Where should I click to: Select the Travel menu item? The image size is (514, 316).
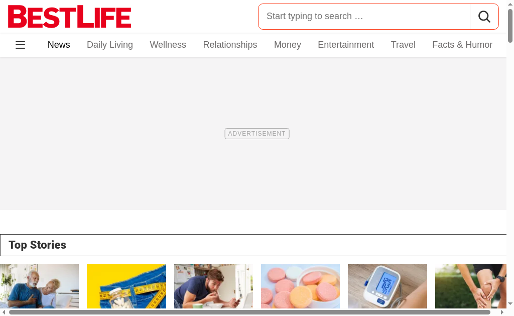tap(403, 45)
